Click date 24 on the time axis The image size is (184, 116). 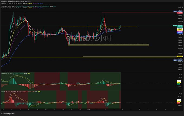29,110
